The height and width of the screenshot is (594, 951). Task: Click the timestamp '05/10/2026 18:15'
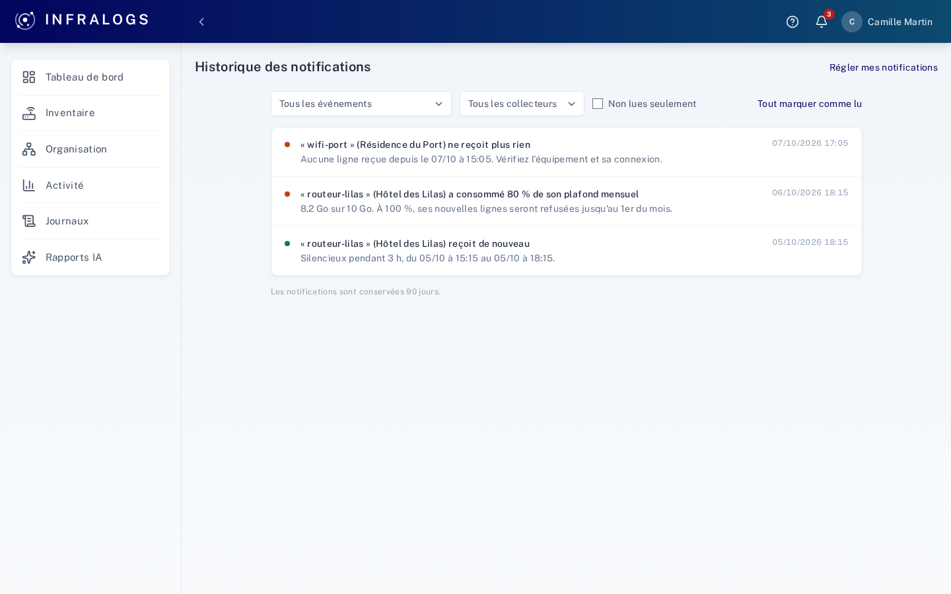810,242
